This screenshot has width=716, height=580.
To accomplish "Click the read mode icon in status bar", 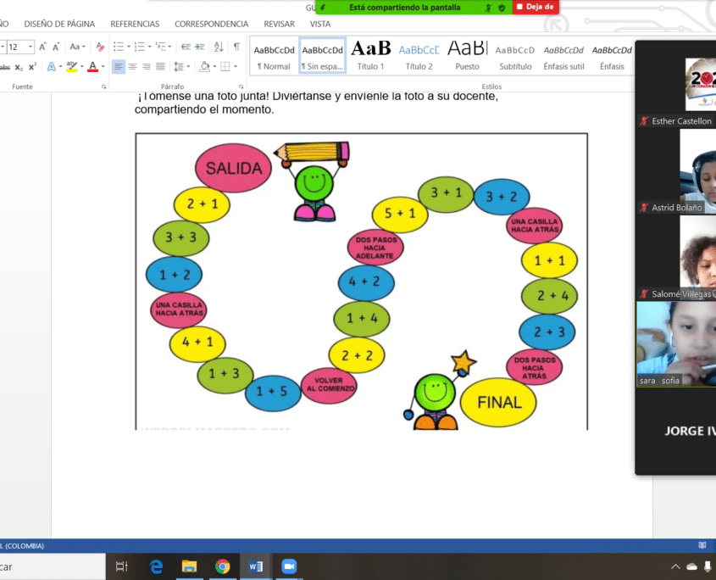I will click(702, 545).
